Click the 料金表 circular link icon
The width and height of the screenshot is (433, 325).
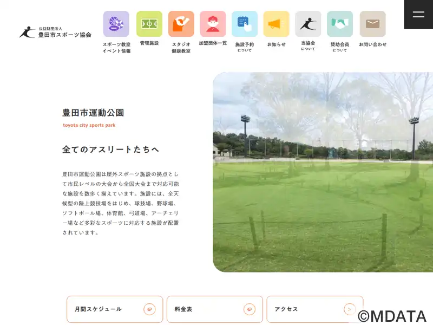[x=250, y=309]
